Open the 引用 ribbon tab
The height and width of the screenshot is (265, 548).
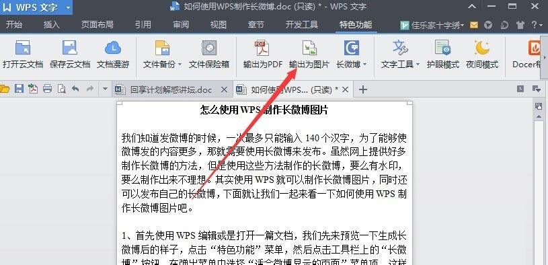143,24
